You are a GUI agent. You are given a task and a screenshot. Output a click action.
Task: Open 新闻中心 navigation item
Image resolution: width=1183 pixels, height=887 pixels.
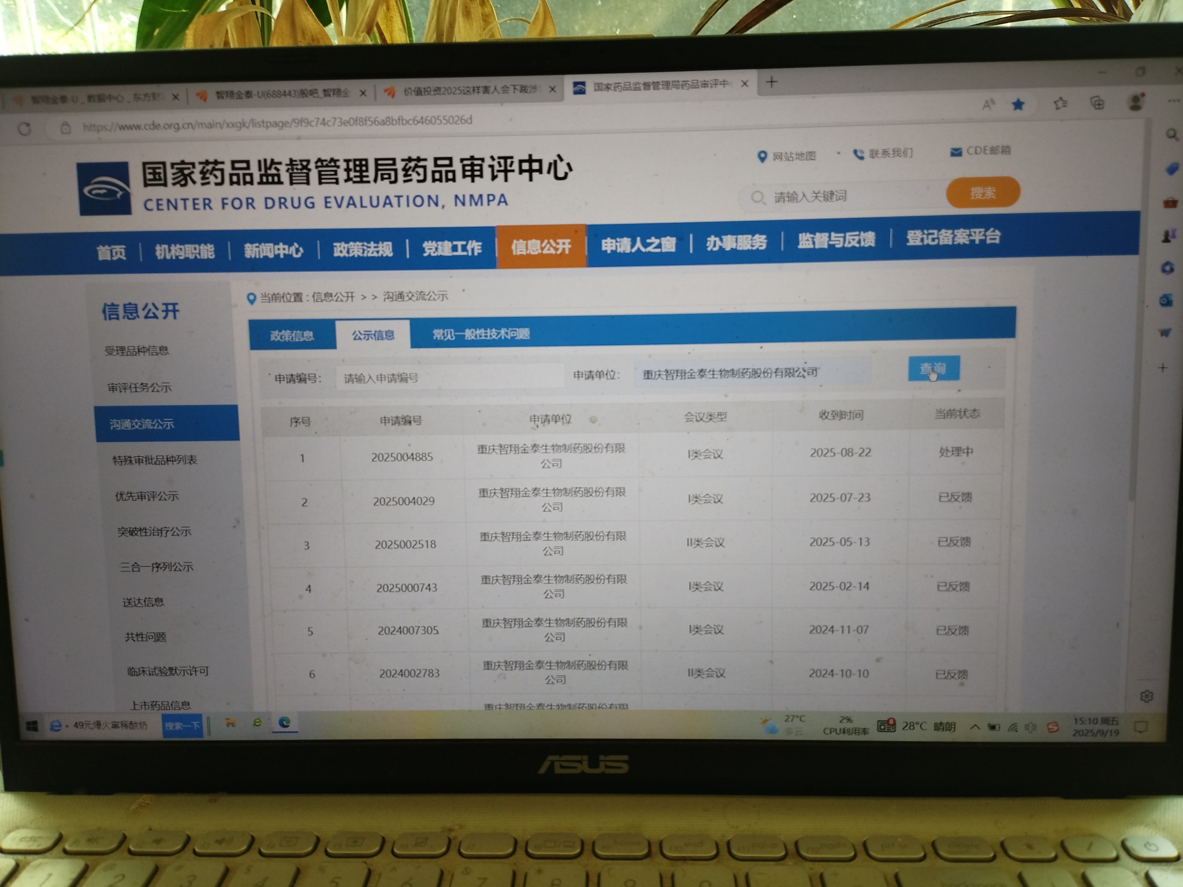[x=273, y=250]
